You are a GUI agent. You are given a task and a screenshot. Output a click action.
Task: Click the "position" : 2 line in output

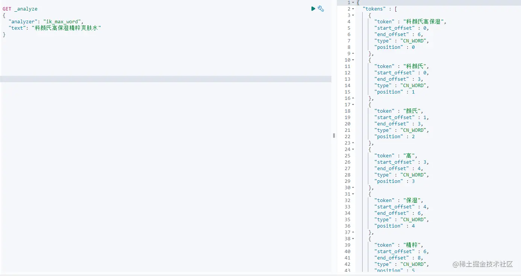click(395, 137)
